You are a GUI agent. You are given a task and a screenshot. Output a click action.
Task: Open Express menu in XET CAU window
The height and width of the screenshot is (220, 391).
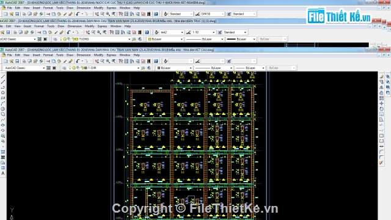click(x=111, y=55)
